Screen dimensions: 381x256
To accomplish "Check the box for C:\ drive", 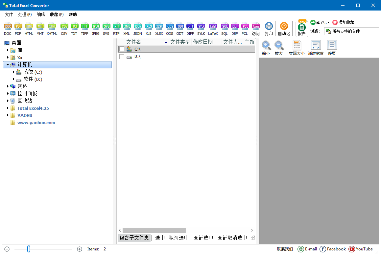I will (x=122, y=49).
